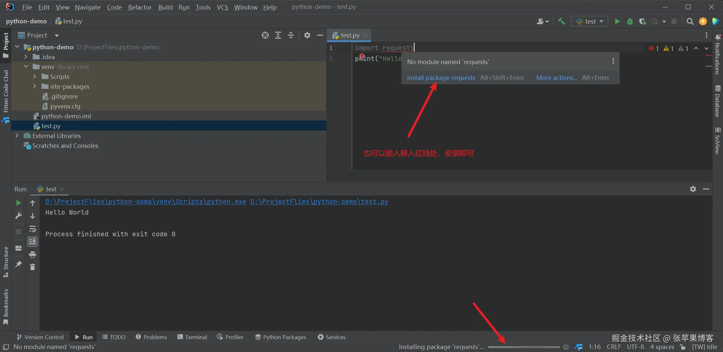Open Notifications side panel
Viewport: 723px width, 352px height.
[718, 54]
